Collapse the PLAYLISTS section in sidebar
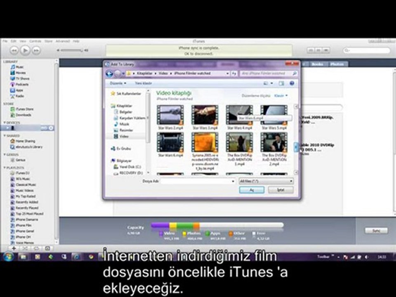Screen dimensions: 396x297 (x=4, y=168)
